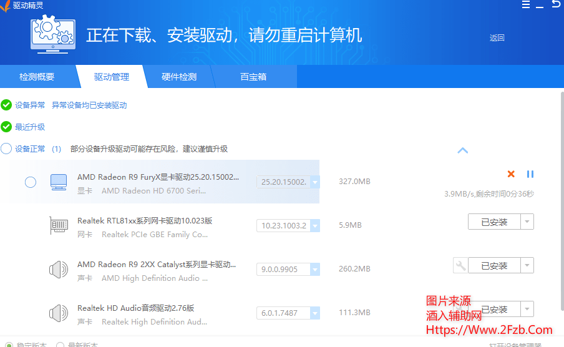
Task: Click the 设备异常 heading link
Action: pyautogui.click(x=30, y=105)
